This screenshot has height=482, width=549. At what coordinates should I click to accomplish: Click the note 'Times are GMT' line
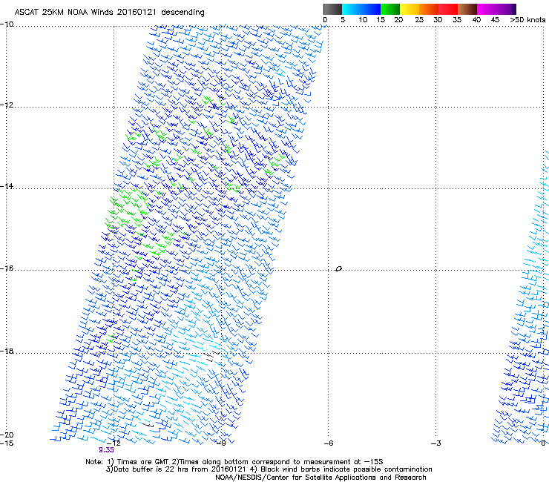click(x=234, y=462)
